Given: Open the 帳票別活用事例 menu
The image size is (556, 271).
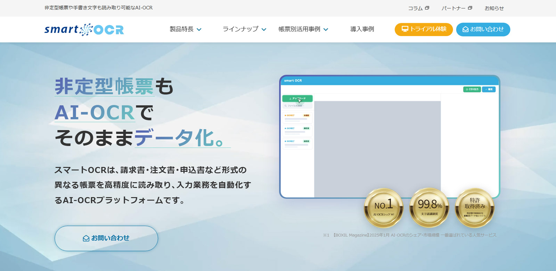Looking at the screenshot, I should tap(299, 29).
